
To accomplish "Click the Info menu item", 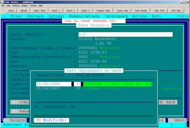I will click(156, 16).
